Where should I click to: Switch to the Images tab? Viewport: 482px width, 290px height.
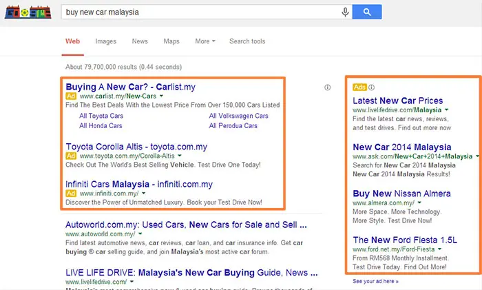click(x=106, y=41)
